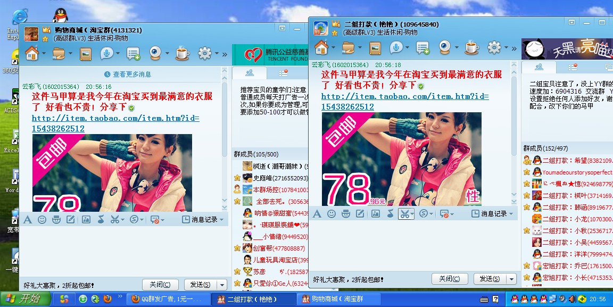Start a video session via webcam icon
The image size is (613, 307).
155,53
